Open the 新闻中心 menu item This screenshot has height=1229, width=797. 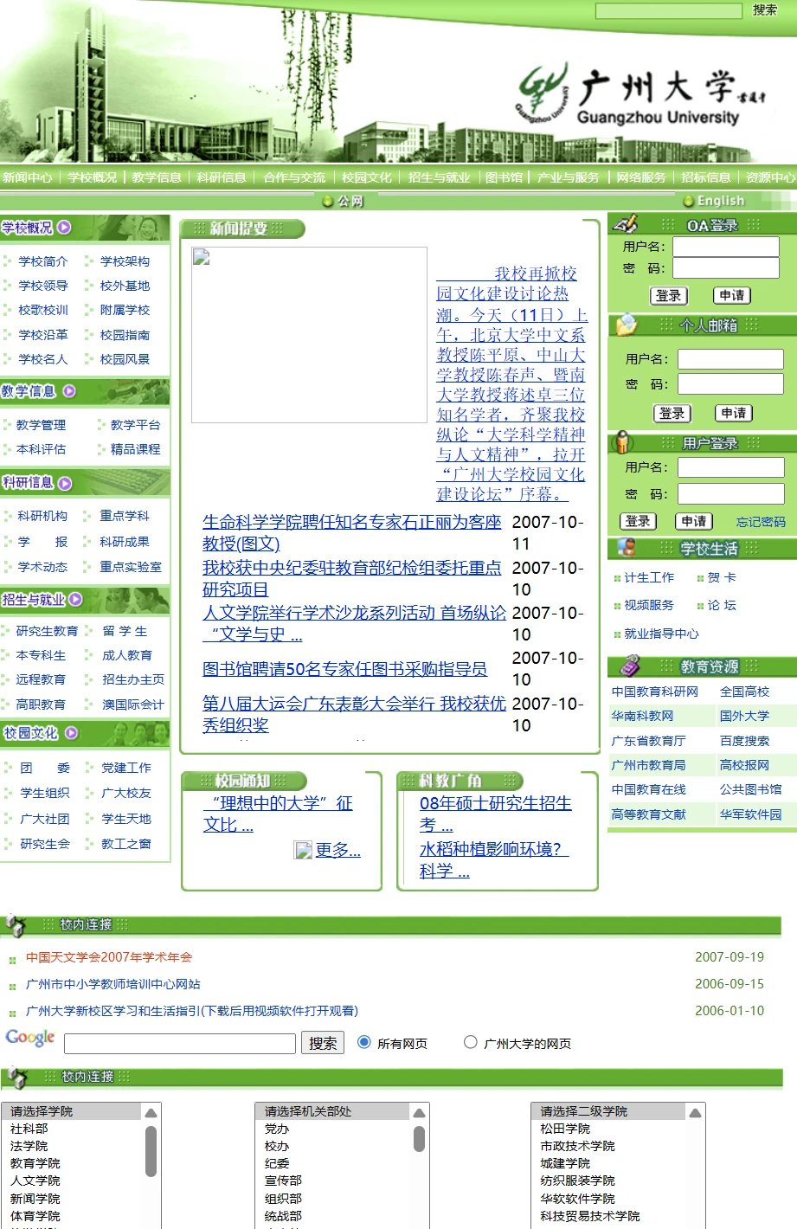[x=29, y=177]
